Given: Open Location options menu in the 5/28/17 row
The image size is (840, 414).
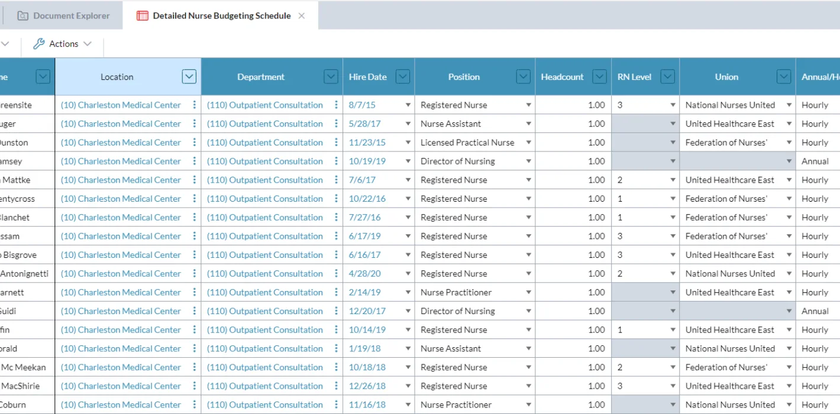Looking at the screenshot, I should click(194, 124).
